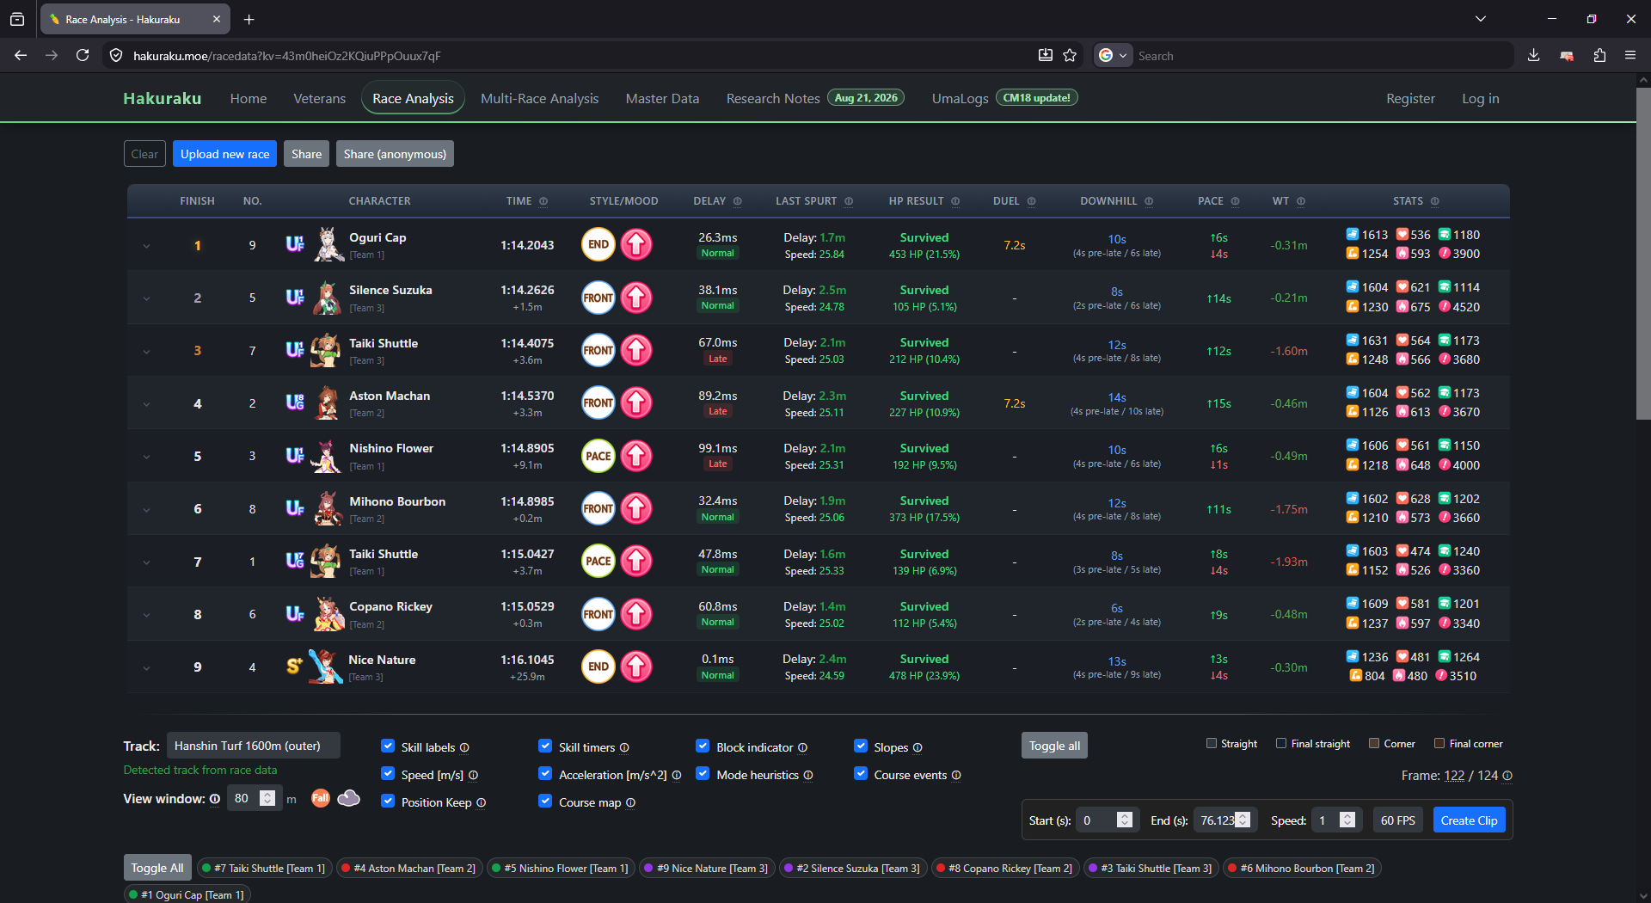The width and height of the screenshot is (1651, 903).
Task: Show the DOWNHILL column info icon
Action: 1149,201
